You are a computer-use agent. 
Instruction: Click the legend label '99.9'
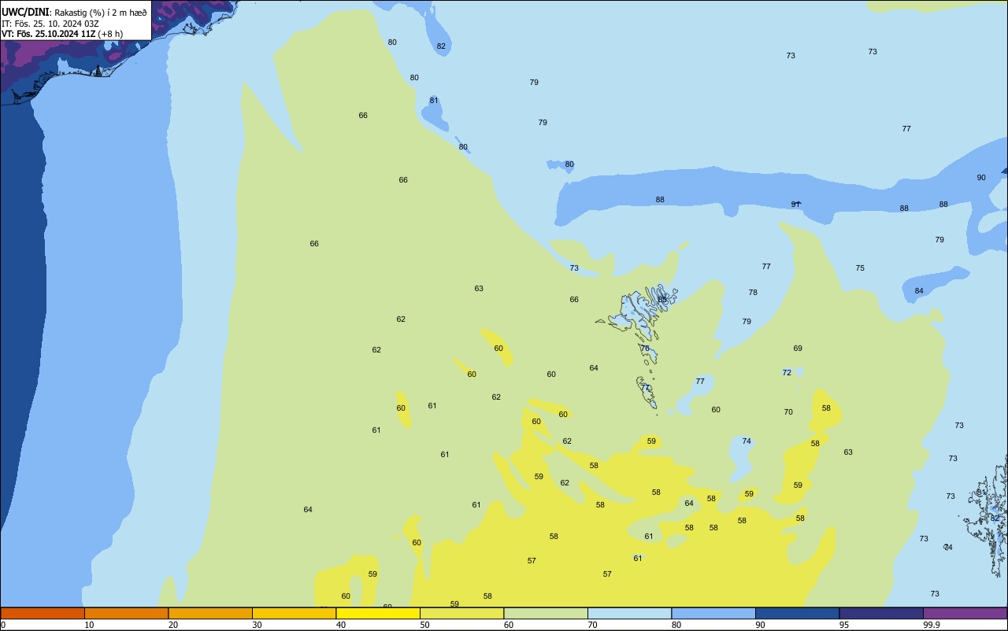tap(932, 625)
